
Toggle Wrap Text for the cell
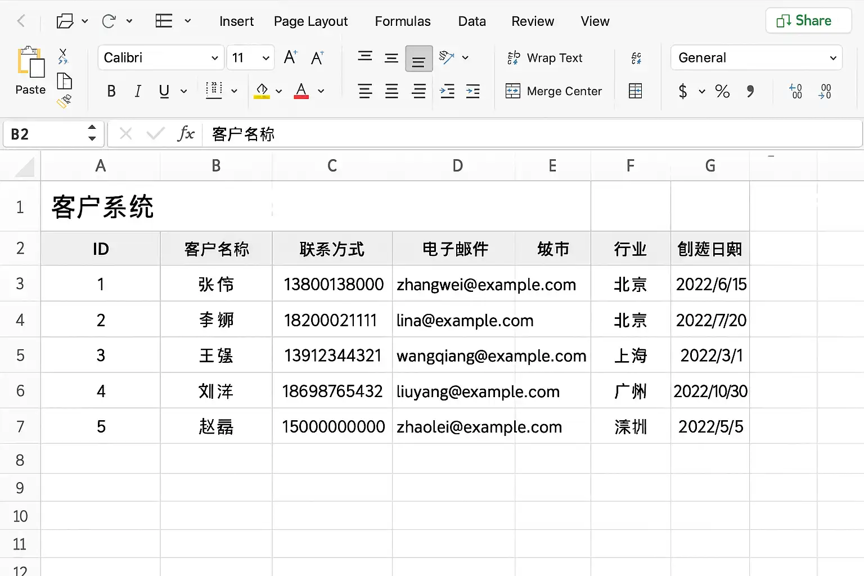(x=544, y=58)
